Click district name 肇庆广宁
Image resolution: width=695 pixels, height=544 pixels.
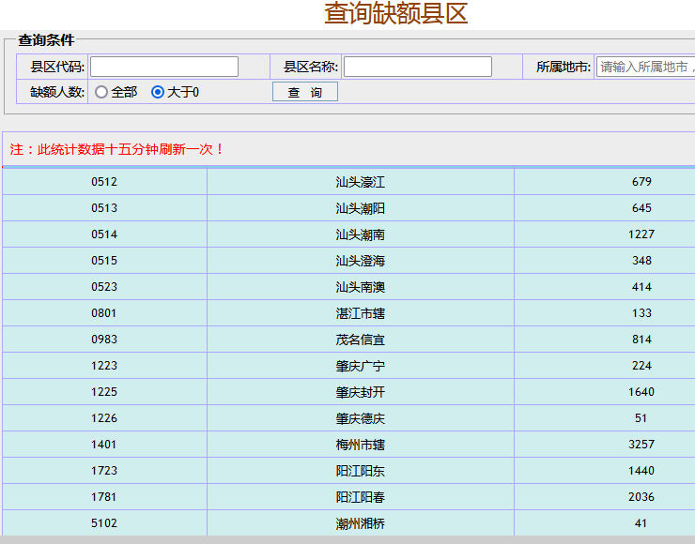(x=361, y=366)
